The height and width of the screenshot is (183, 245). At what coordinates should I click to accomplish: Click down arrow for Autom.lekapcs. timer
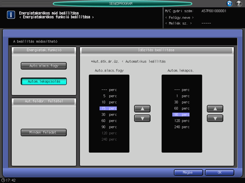(215, 118)
